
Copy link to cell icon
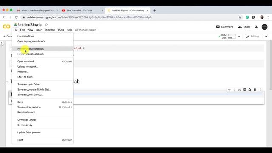click(239, 90)
